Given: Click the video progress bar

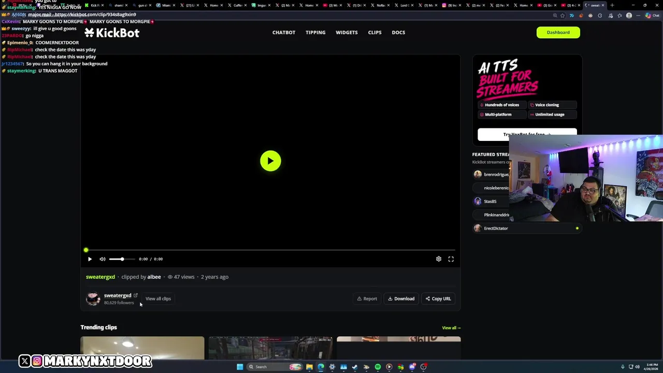Looking at the screenshot, I should point(270,250).
